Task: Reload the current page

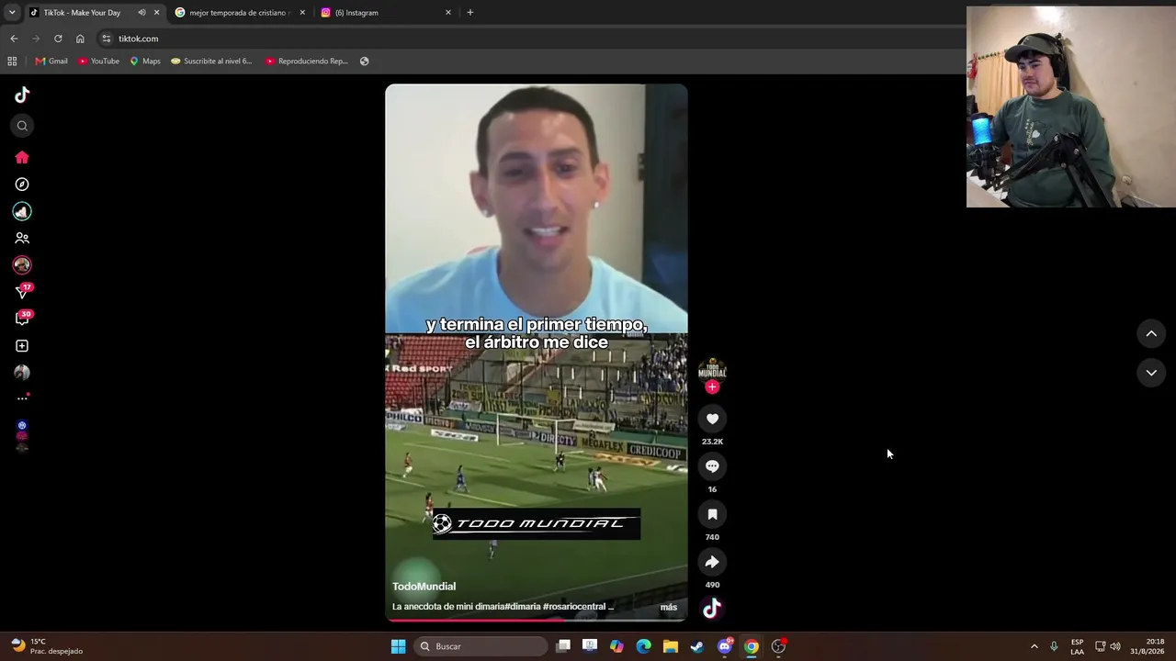Action: click(x=58, y=39)
